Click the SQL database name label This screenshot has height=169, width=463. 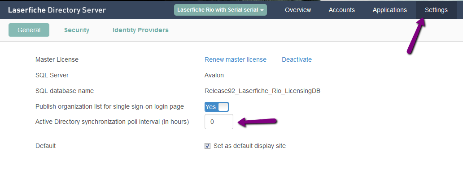(64, 91)
